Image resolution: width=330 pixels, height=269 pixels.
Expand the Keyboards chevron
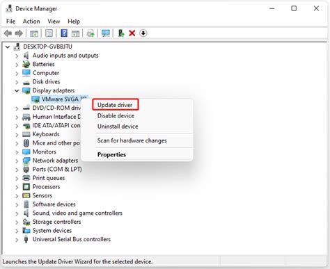(x=17, y=135)
